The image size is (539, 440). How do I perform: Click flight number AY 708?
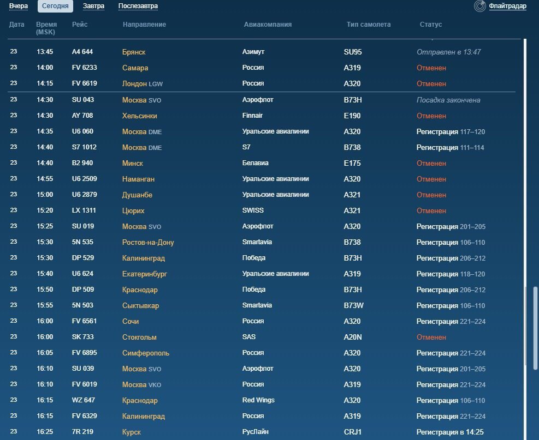[82, 116]
